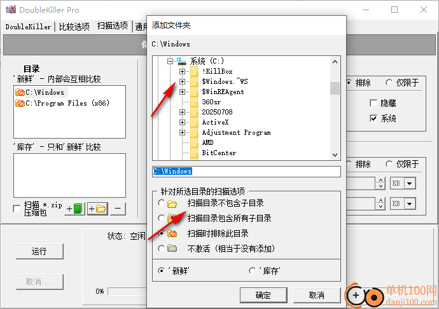Uncheck the 系统 (system) attribute checkbox
The width and height of the screenshot is (439, 309).
point(373,118)
